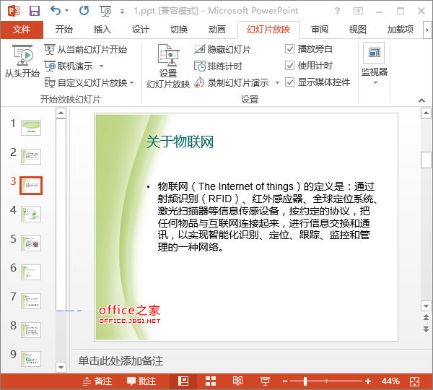Click the 排练计时 rehearse timings icon
This screenshot has width=433, height=390.
pos(201,66)
